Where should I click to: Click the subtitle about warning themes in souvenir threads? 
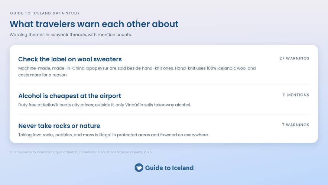71,35
